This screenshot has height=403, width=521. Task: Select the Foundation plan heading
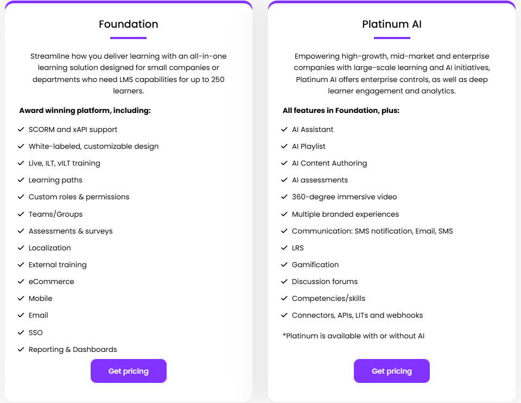point(129,24)
